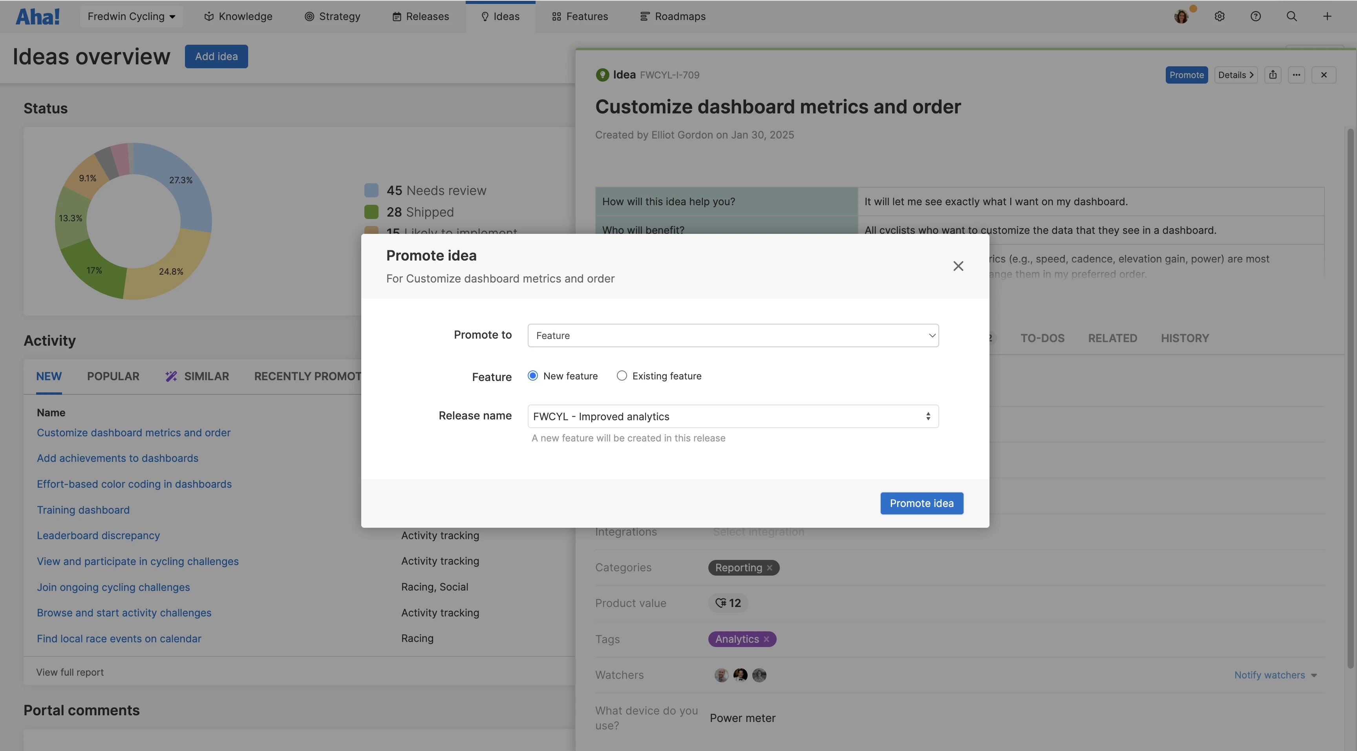Remove the Analytics tag with its x
The width and height of the screenshot is (1357, 751).
coord(766,639)
